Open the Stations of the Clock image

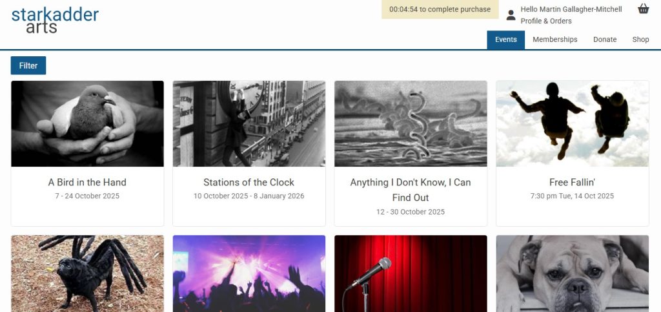249,123
